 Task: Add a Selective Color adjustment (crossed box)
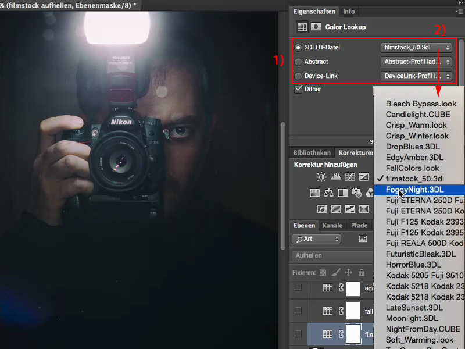pyautogui.click(x=364, y=209)
